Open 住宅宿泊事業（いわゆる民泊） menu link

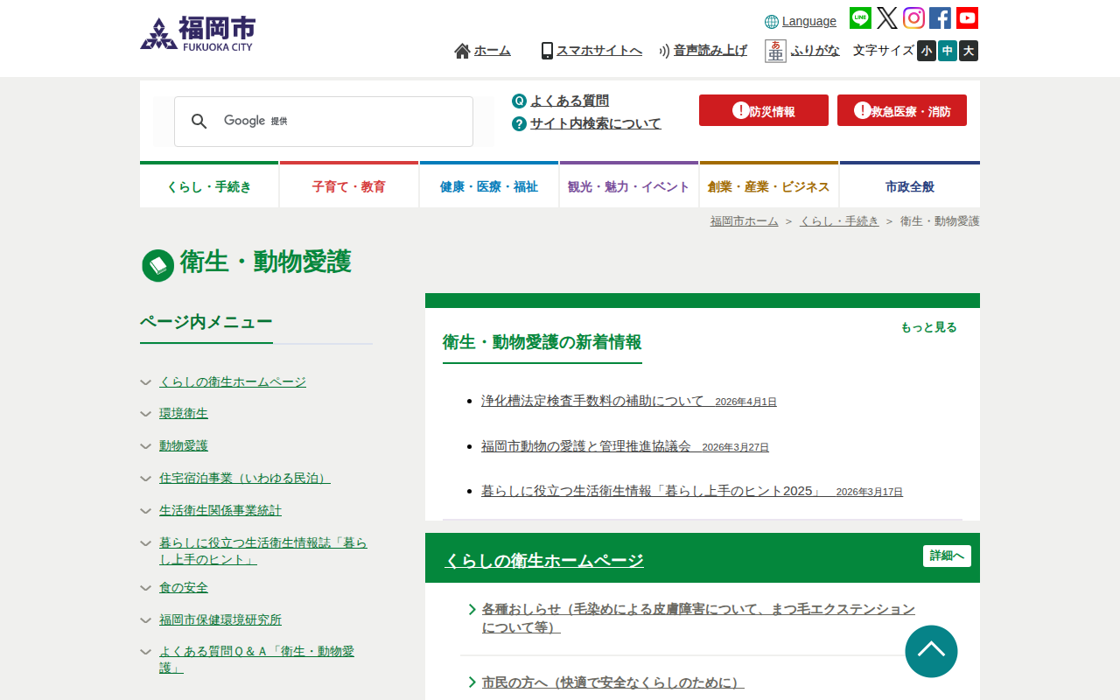tap(245, 478)
